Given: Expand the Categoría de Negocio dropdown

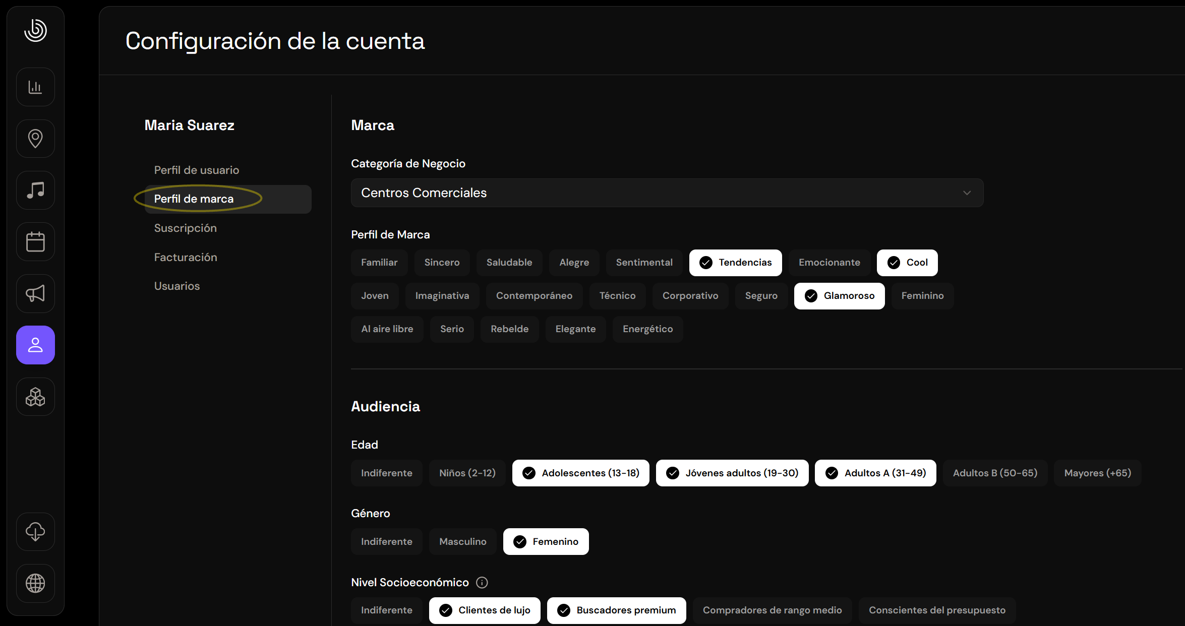Looking at the screenshot, I should (667, 193).
